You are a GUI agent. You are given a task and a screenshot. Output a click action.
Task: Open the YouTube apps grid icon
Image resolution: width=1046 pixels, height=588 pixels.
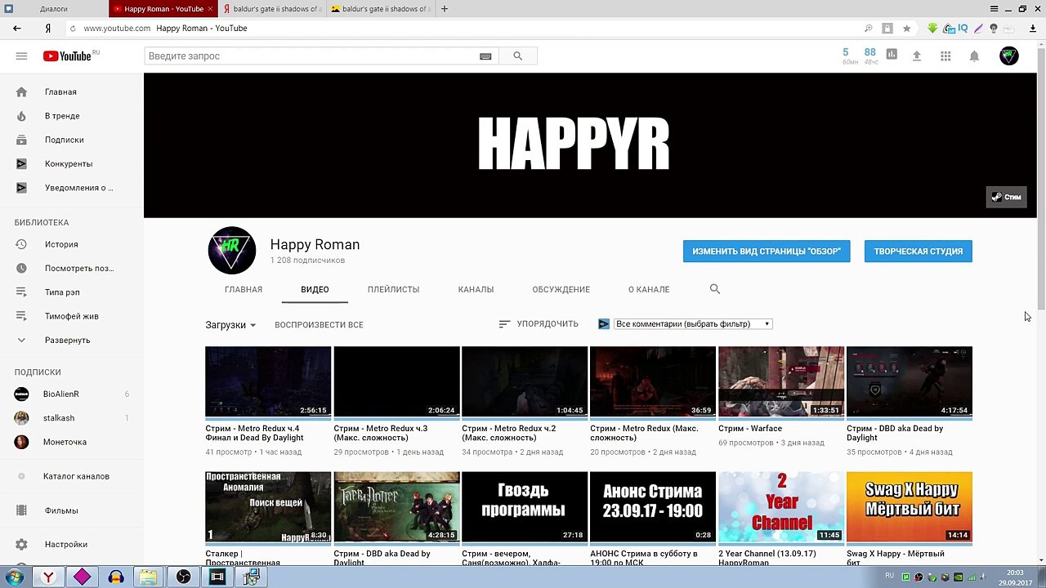pos(945,56)
